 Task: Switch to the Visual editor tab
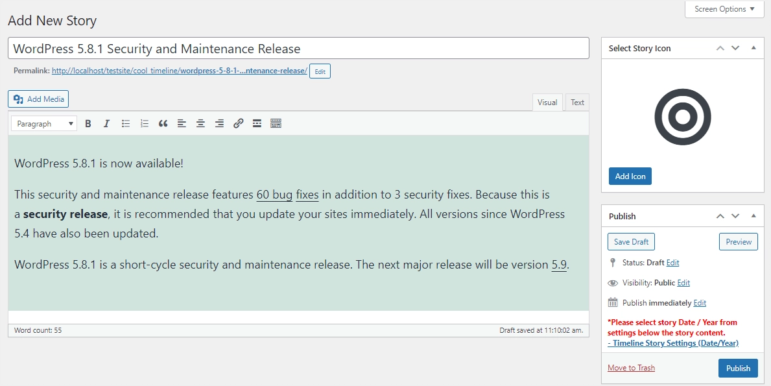(x=547, y=103)
